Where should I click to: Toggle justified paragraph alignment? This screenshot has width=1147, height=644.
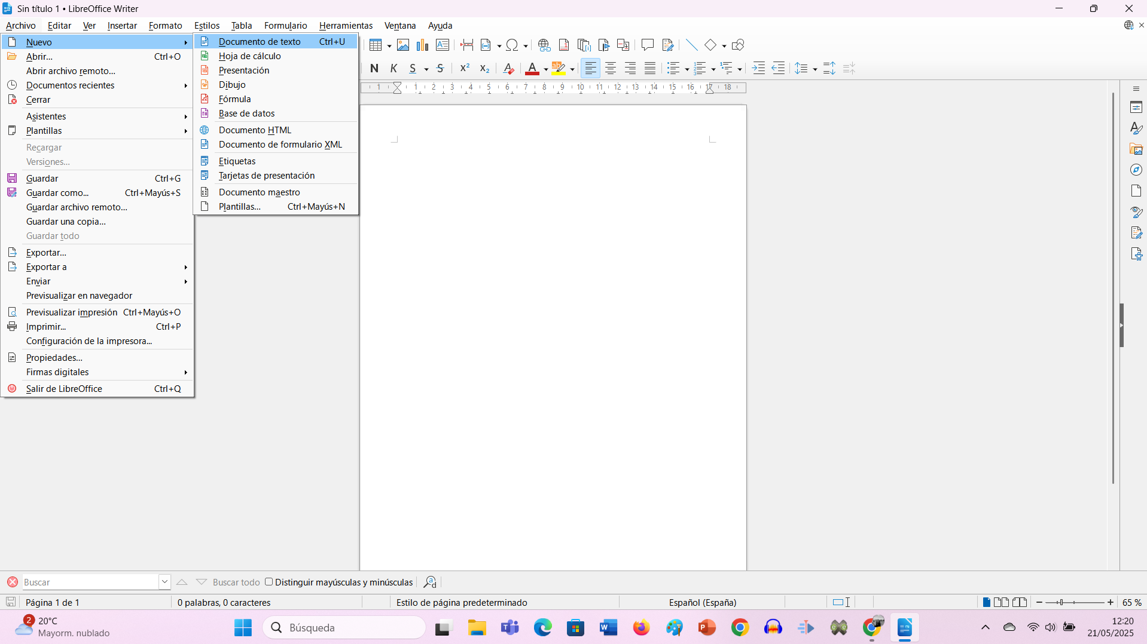point(650,68)
